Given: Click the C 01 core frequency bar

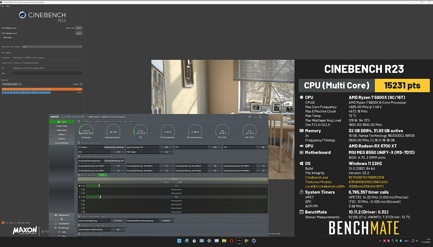Looking at the screenshot, I should 176,186.
